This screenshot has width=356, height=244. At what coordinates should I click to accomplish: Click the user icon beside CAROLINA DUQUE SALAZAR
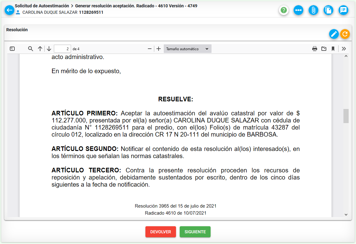[18, 12]
